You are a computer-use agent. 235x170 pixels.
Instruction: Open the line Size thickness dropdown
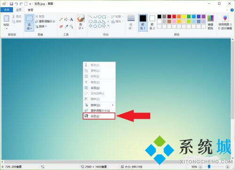pos(131,23)
